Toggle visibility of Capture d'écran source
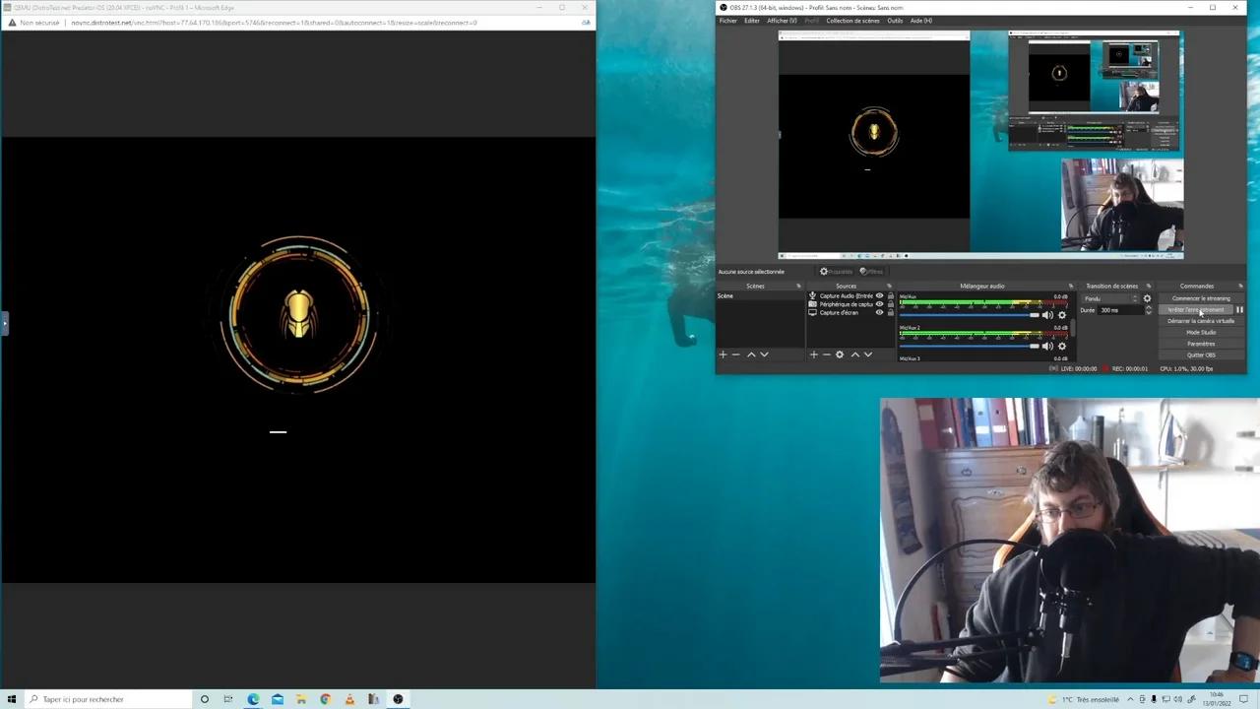Screen dimensions: 1260x709 [880, 313]
